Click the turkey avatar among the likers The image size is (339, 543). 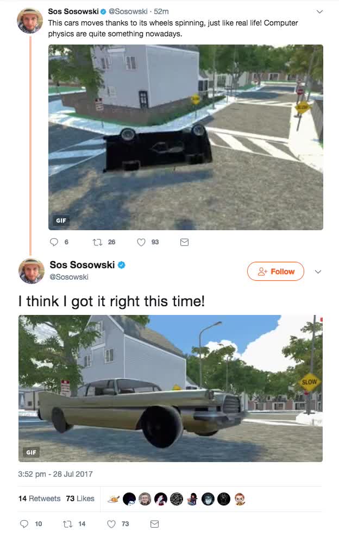(114, 498)
